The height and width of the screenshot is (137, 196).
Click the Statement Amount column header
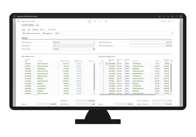coord(65,61)
